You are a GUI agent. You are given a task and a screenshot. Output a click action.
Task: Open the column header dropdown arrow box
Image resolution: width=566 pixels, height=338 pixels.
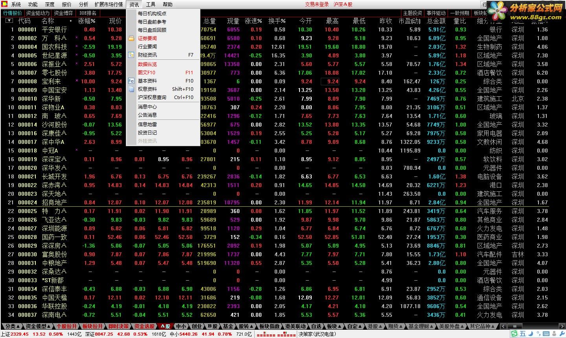click(x=9, y=21)
